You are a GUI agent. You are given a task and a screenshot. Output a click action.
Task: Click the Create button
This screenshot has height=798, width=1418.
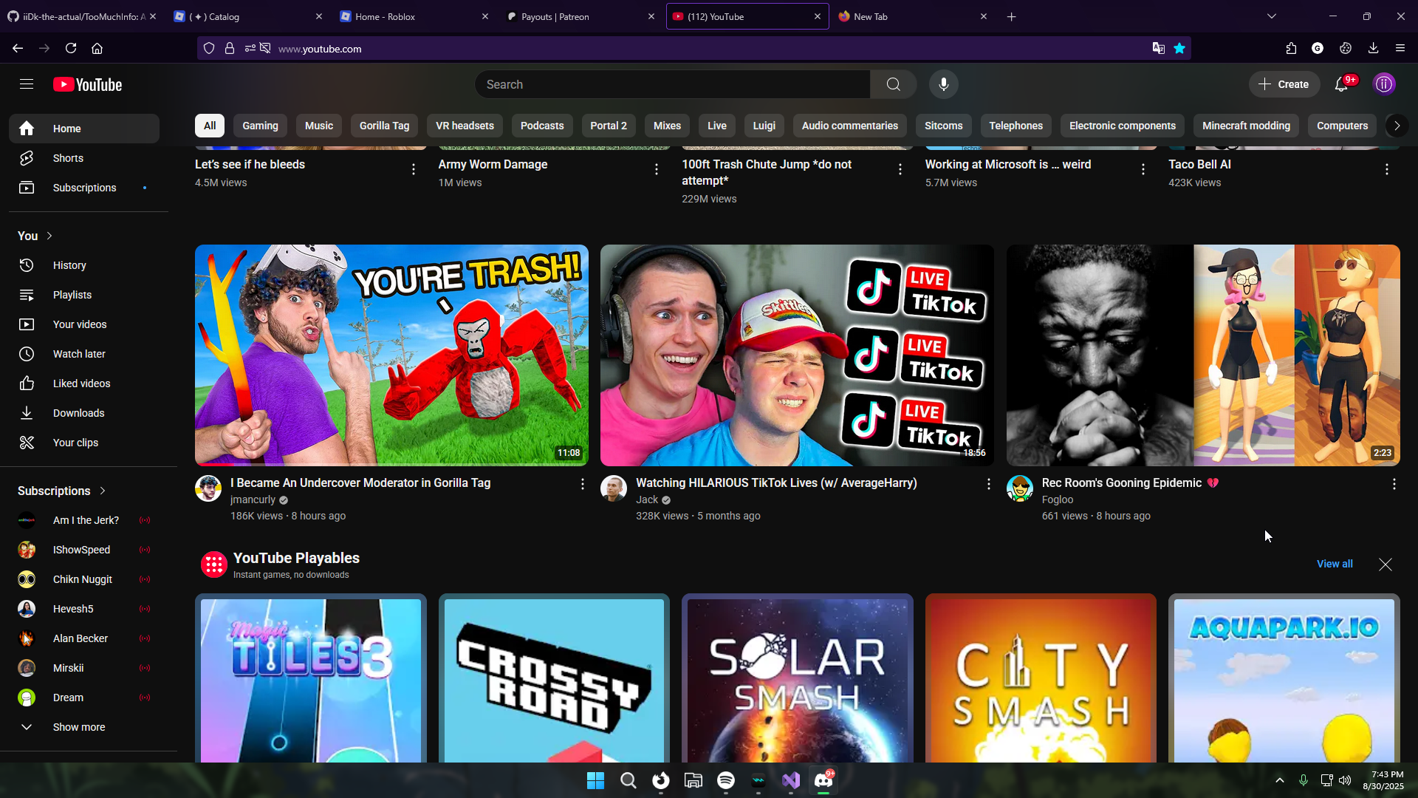click(1284, 84)
